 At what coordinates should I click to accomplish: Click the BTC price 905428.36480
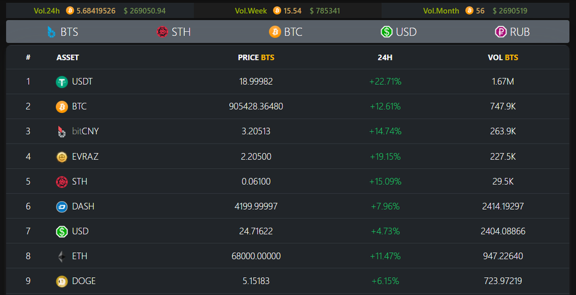(256, 107)
